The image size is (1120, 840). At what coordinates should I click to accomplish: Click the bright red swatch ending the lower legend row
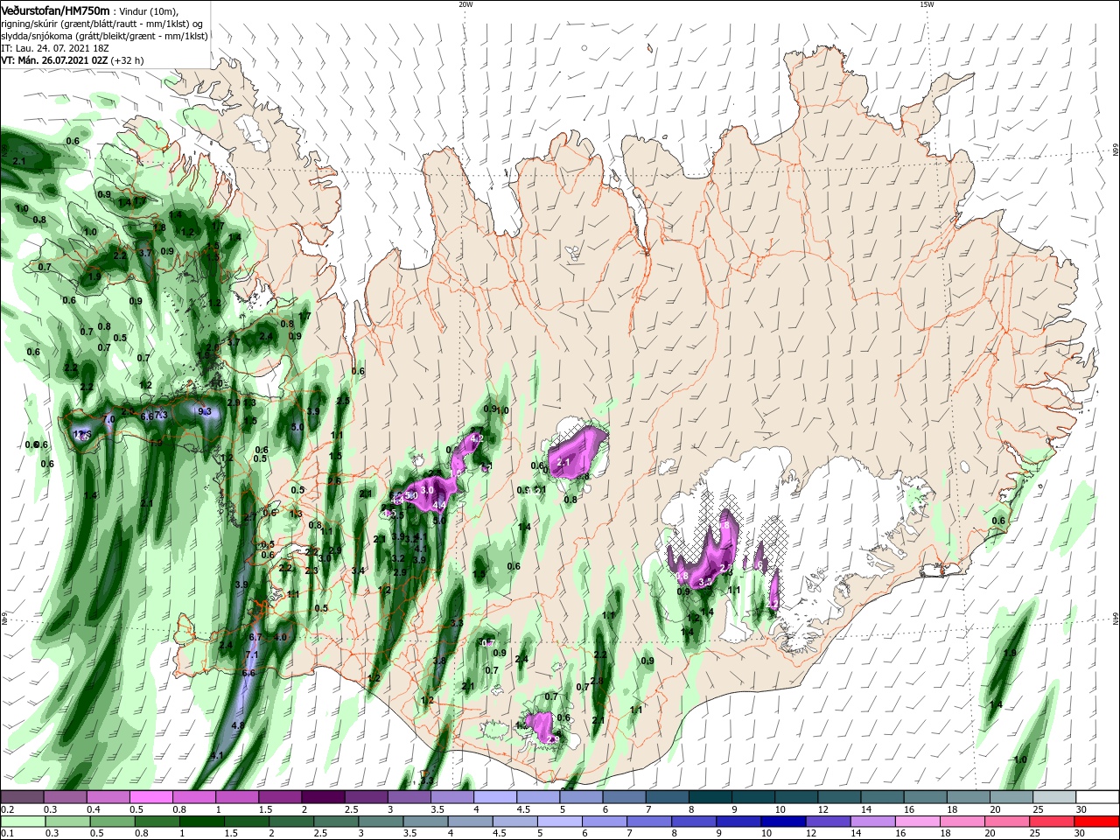[x=1097, y=822]
